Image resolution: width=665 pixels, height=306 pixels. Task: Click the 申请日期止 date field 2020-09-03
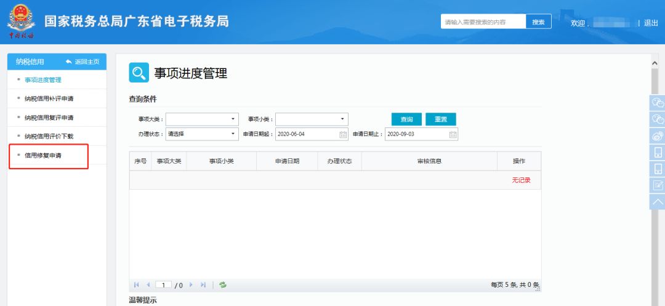coord(422,134)
